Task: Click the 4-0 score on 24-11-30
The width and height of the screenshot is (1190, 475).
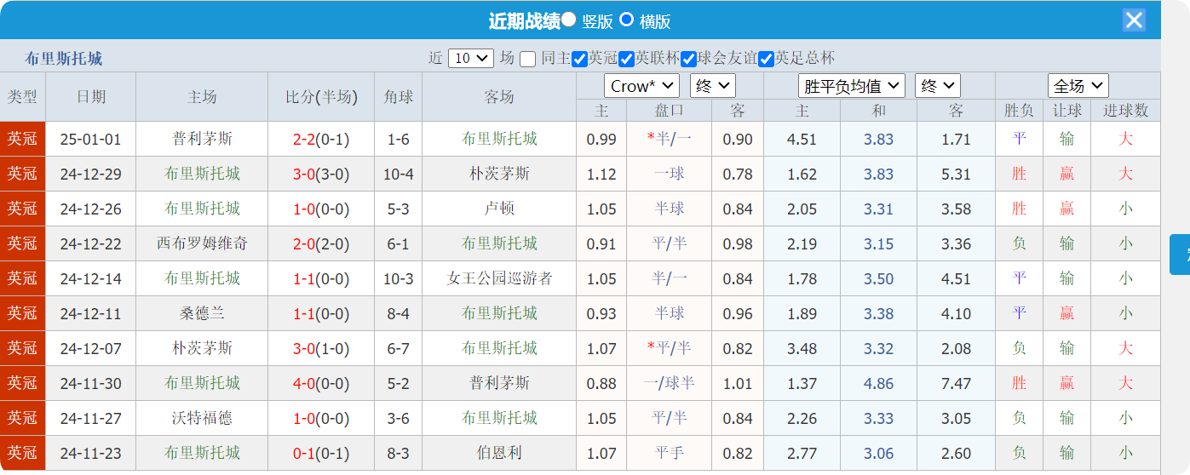Action: click(304, 384)
